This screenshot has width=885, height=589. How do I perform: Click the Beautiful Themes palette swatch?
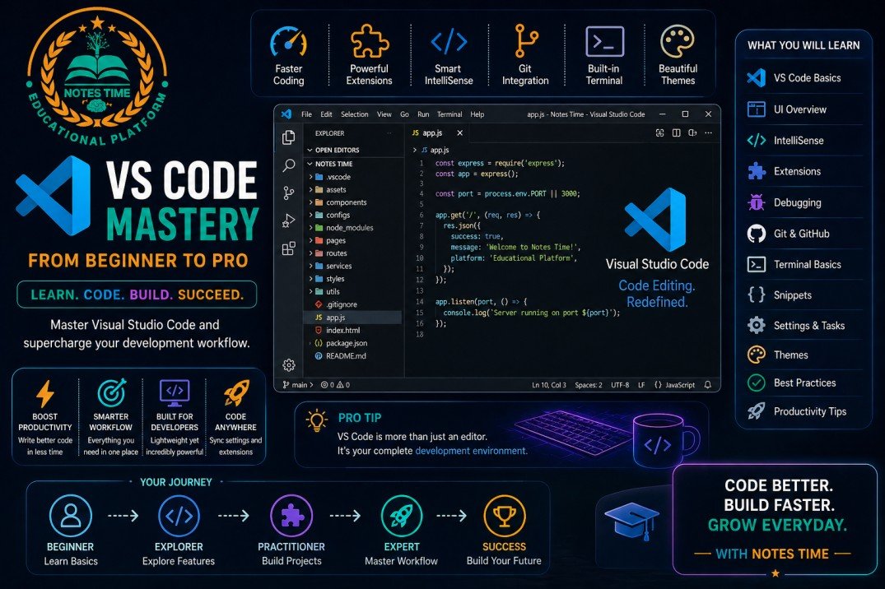[x=678, y=41]
